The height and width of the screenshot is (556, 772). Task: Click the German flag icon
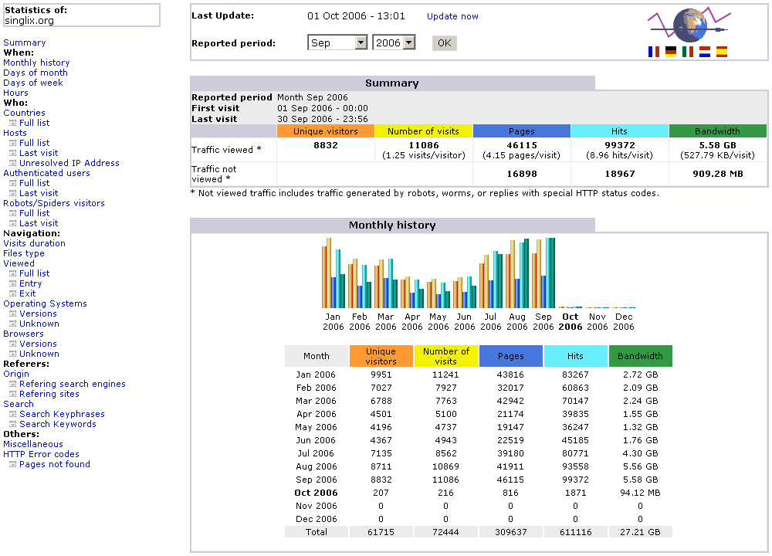[x=671, y=53]
